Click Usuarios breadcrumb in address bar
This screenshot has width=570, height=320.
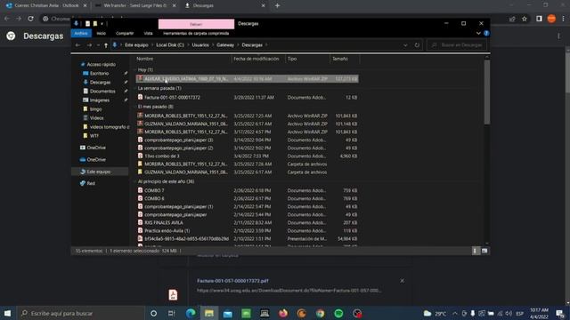coord(200,45)
